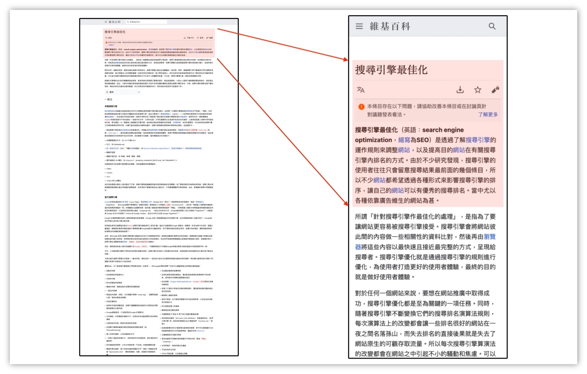Click the desktop search input field
Viewport: 587px width, 374px height.
point(147,22)
